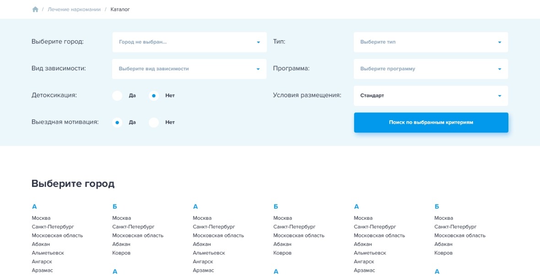
Task: Open the 'Выберите вид зависимости' dropdown
Action: click(x=189, y=69)
